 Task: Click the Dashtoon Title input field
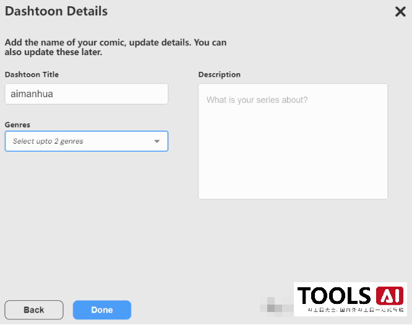(x=87, y=94)
